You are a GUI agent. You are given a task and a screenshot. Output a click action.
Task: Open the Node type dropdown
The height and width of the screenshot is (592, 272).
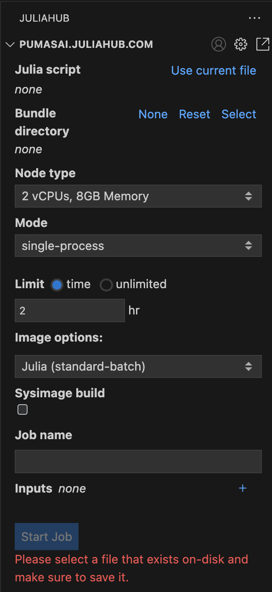coord(138,196)
